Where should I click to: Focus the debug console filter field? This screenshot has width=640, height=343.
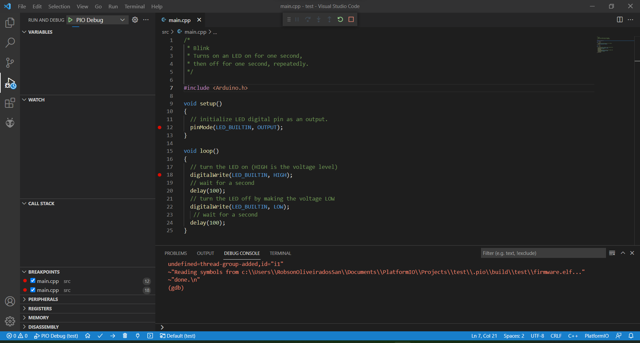pyautogui.click(x=543, y=253)
